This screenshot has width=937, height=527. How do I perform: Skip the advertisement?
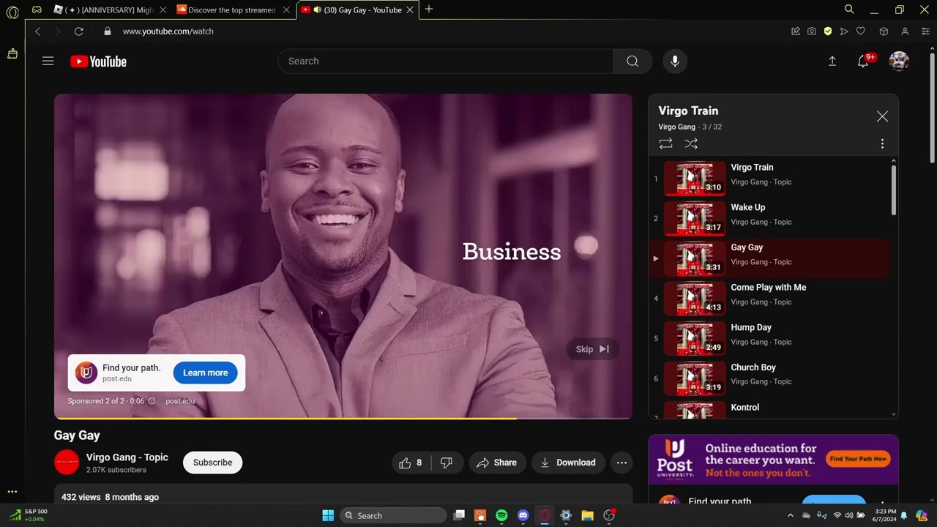[x=592, y=349]
